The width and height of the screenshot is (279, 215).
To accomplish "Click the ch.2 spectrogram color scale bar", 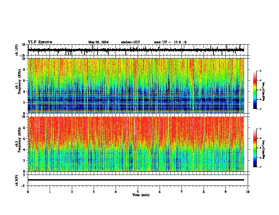I will (255, 148).
